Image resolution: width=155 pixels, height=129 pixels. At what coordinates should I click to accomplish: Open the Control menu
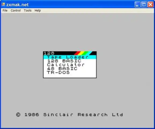click(16, 10)
